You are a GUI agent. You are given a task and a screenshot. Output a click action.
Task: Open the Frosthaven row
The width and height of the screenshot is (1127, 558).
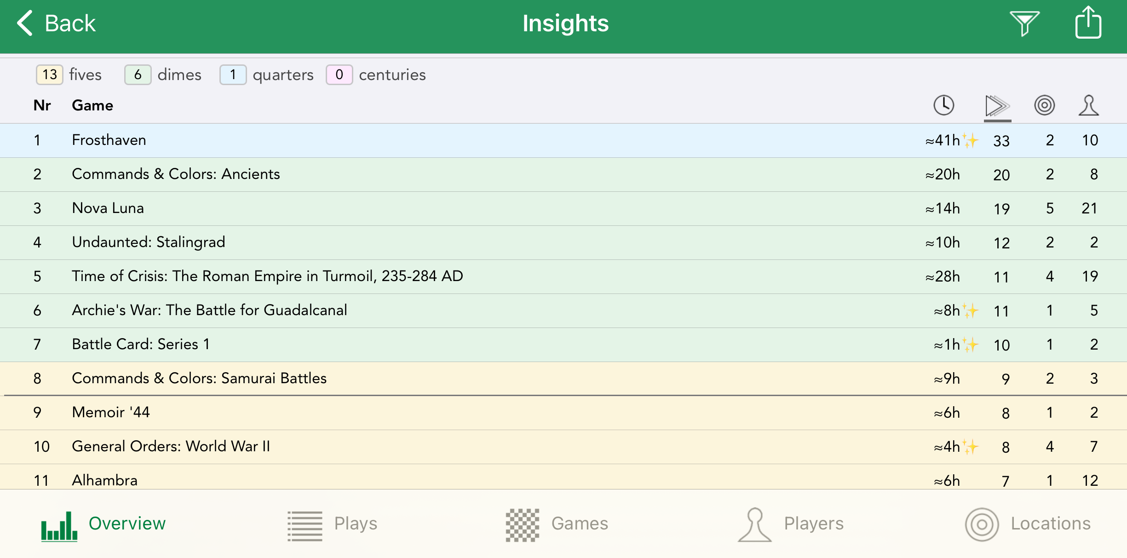(x=109, y=140)
